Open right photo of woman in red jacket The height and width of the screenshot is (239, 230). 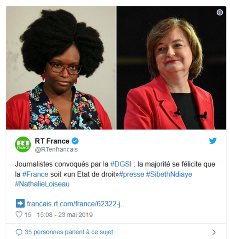[171, 68]
